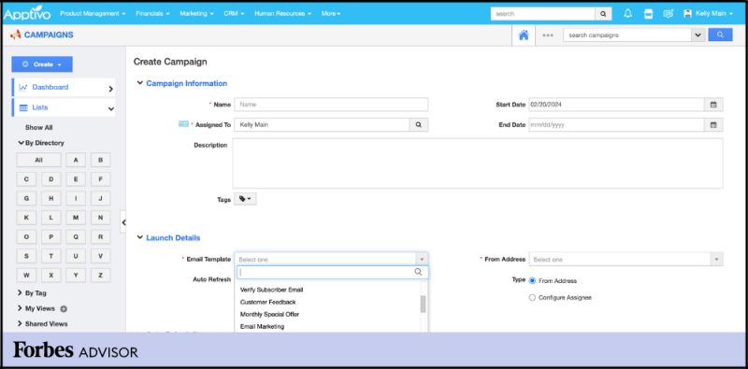Click the Start Date input field
748x369 pixels.
tap(616, 105)
